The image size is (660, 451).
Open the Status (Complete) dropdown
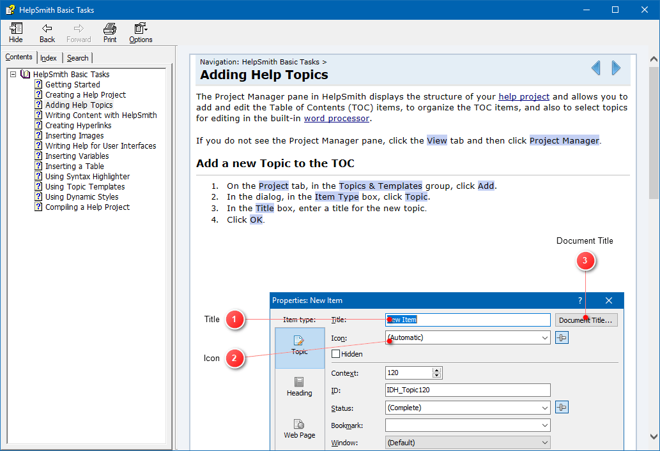544,408
